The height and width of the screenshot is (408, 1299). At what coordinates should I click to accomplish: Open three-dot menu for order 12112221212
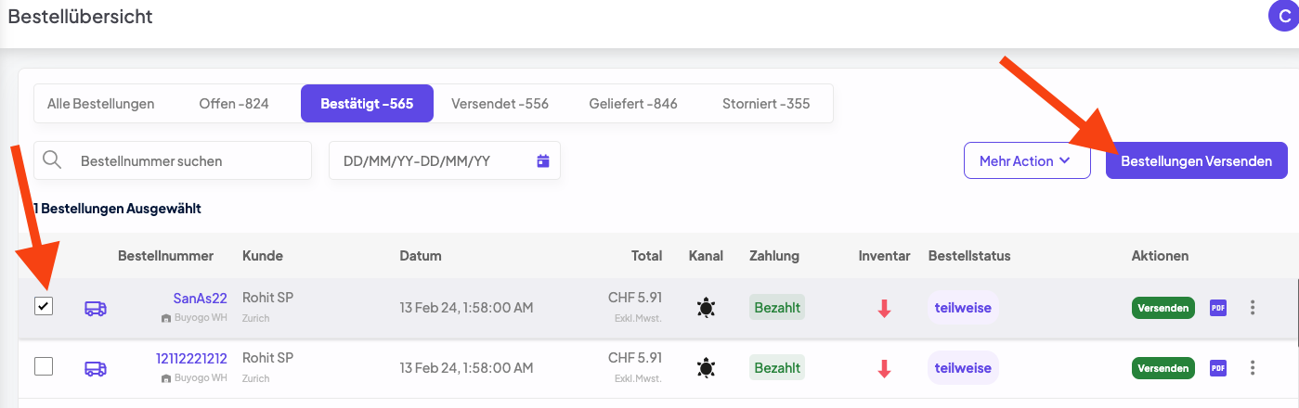coord(1253,368)
